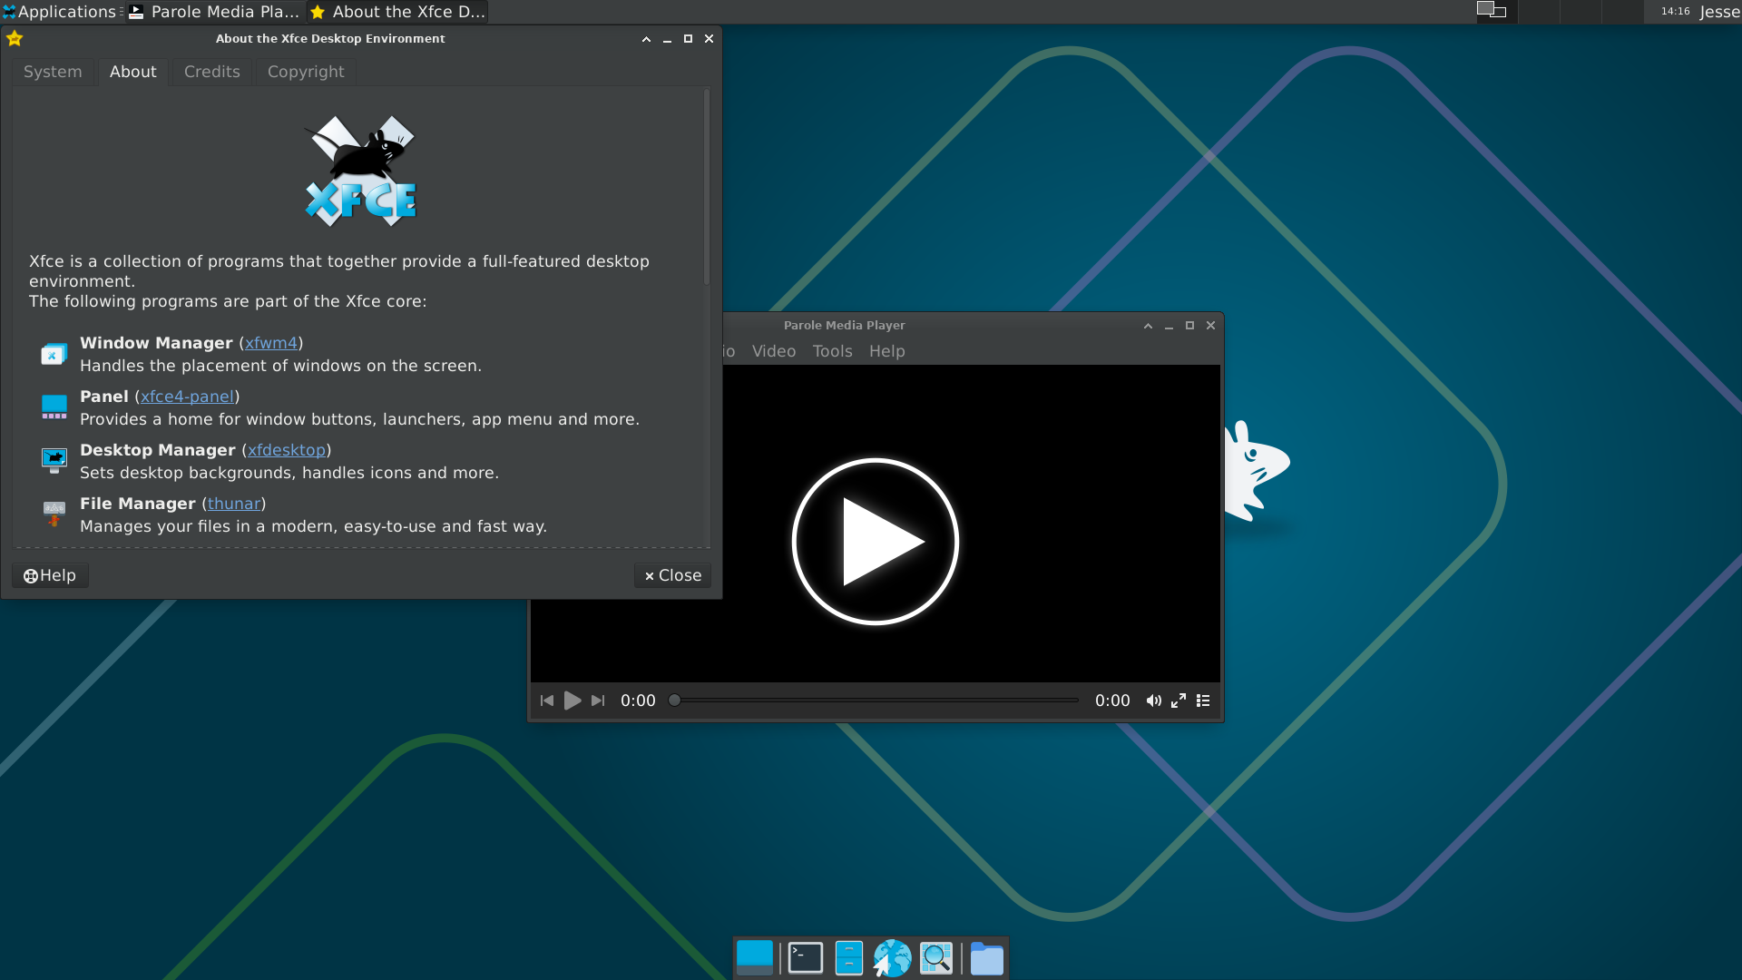This screenshot has height=980, width=1742.
Task: Skip to next track in Parole
Action: 598,701
